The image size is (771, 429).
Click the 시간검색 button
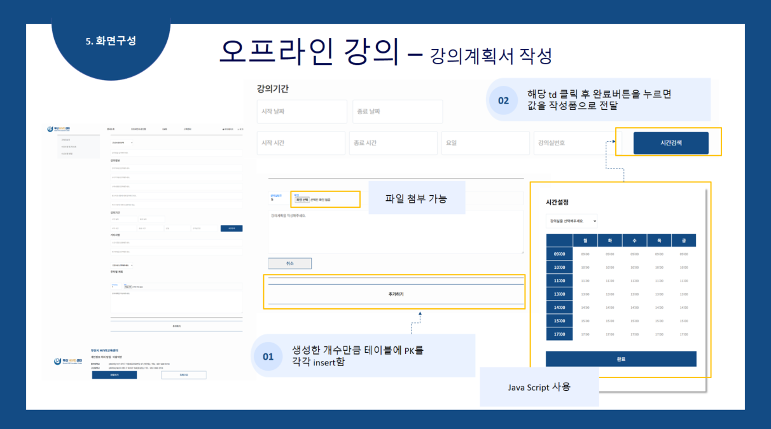670,143
